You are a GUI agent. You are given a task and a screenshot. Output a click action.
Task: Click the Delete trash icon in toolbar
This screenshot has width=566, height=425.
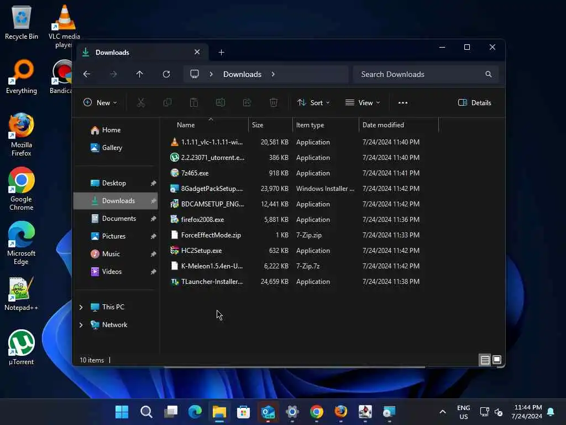(274, 102)
